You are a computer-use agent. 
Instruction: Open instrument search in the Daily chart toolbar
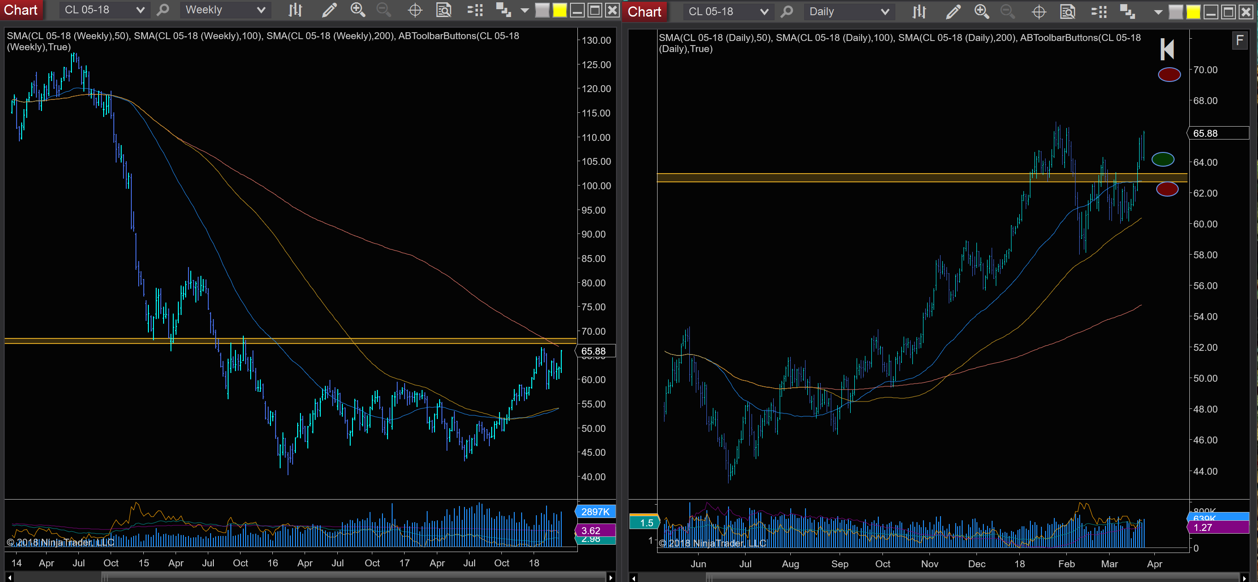pyautogui.click(x=787, y=11)
